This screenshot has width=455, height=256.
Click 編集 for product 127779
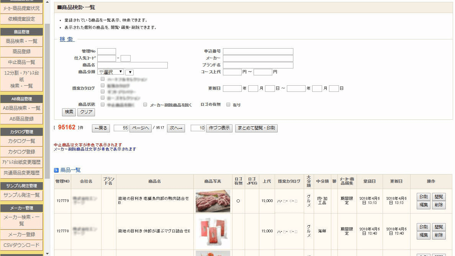pos(423,205)
